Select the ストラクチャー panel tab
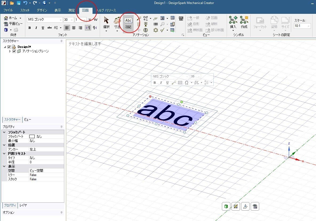The image size is (316, 221). (x=12, y=120)
